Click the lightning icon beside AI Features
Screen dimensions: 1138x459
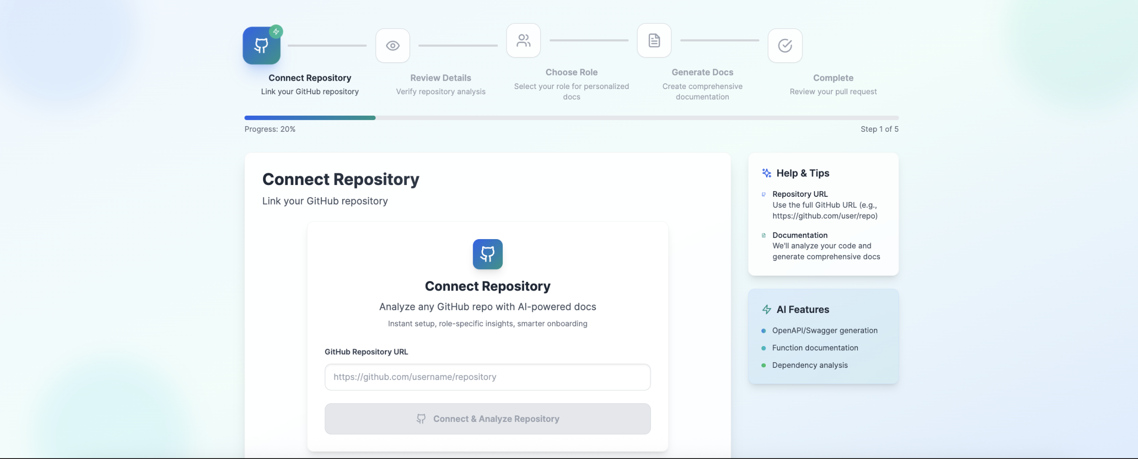(767, 310)
